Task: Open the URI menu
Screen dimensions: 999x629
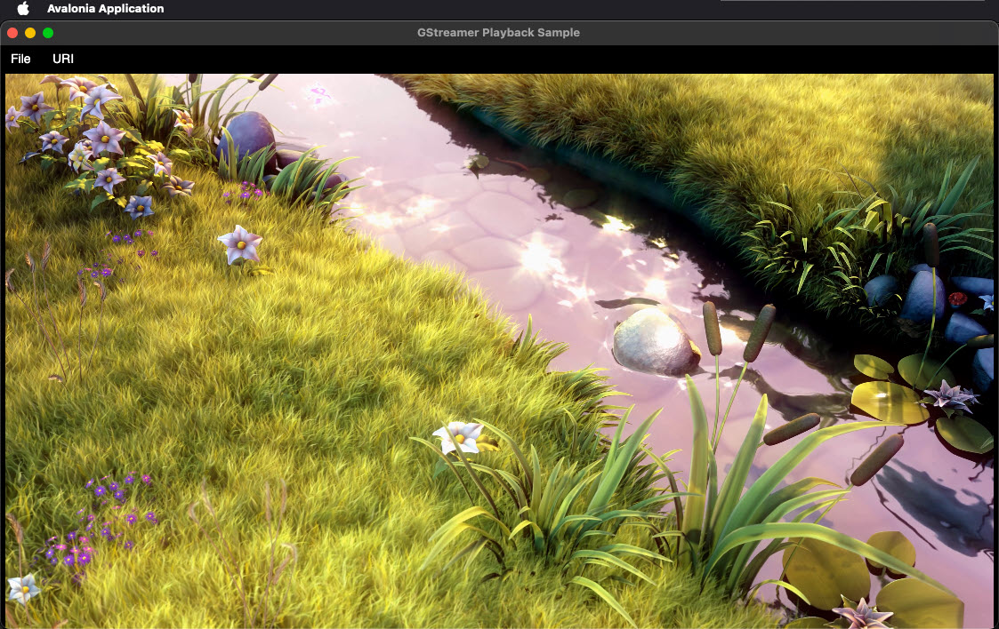Action: point(62,59)
